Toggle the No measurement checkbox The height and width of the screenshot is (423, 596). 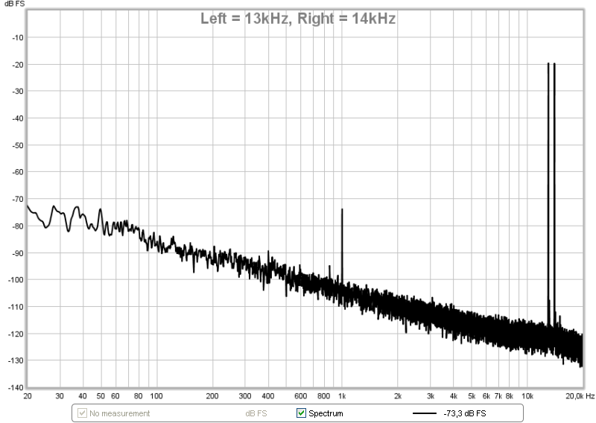(x=82, y=413)
